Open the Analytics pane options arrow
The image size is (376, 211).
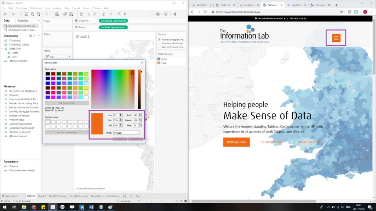pyautogui.click(x=39, y=21)
